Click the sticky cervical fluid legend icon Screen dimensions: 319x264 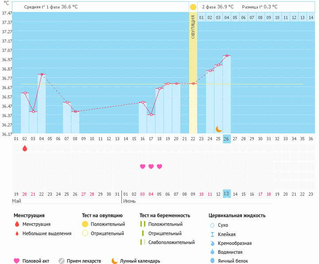[213, 234]
